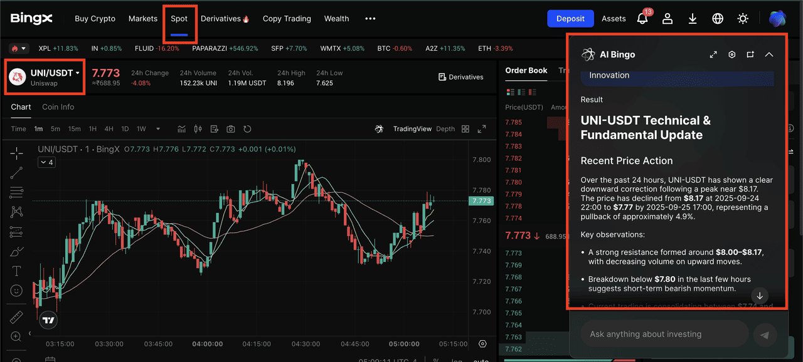
Task: Open the language globe selector
Action: (x=718, y=19)
